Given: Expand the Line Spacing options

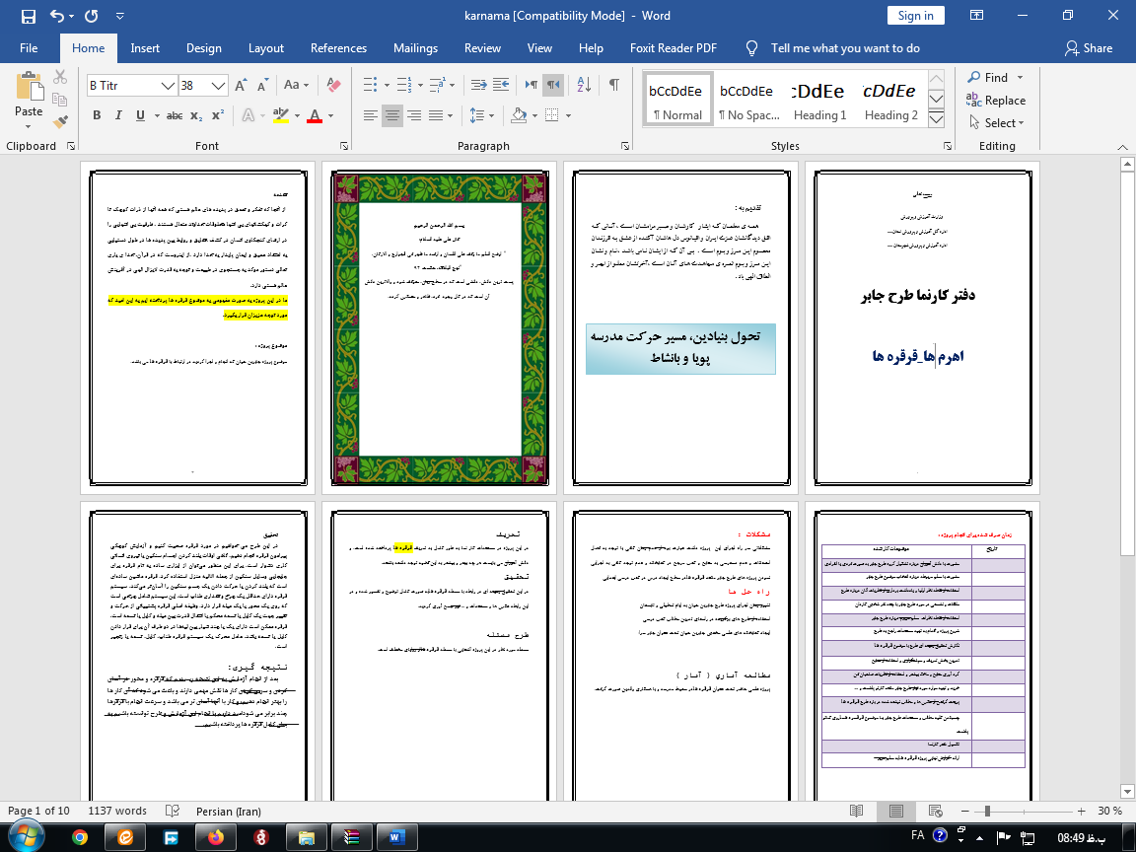Looking at the screenshot, I should point(490,115).
